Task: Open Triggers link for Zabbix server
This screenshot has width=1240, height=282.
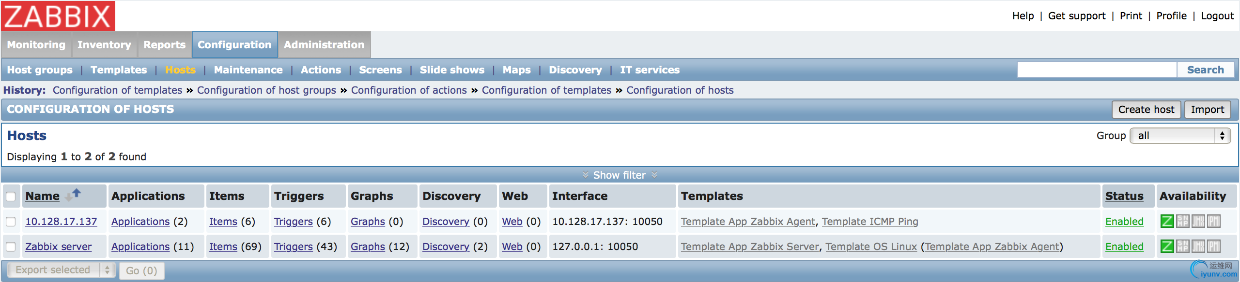Action: click(x=293, y=246)
